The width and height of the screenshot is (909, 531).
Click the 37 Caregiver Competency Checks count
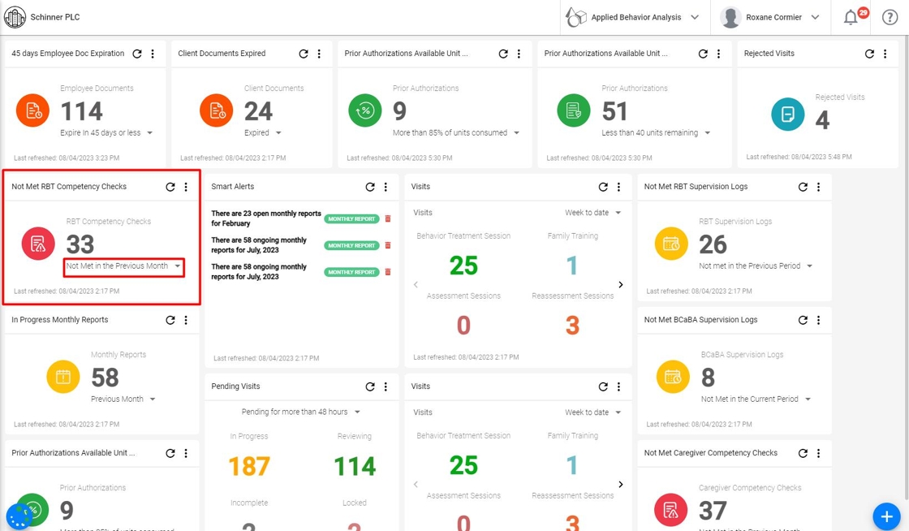[x=713, y=512]
